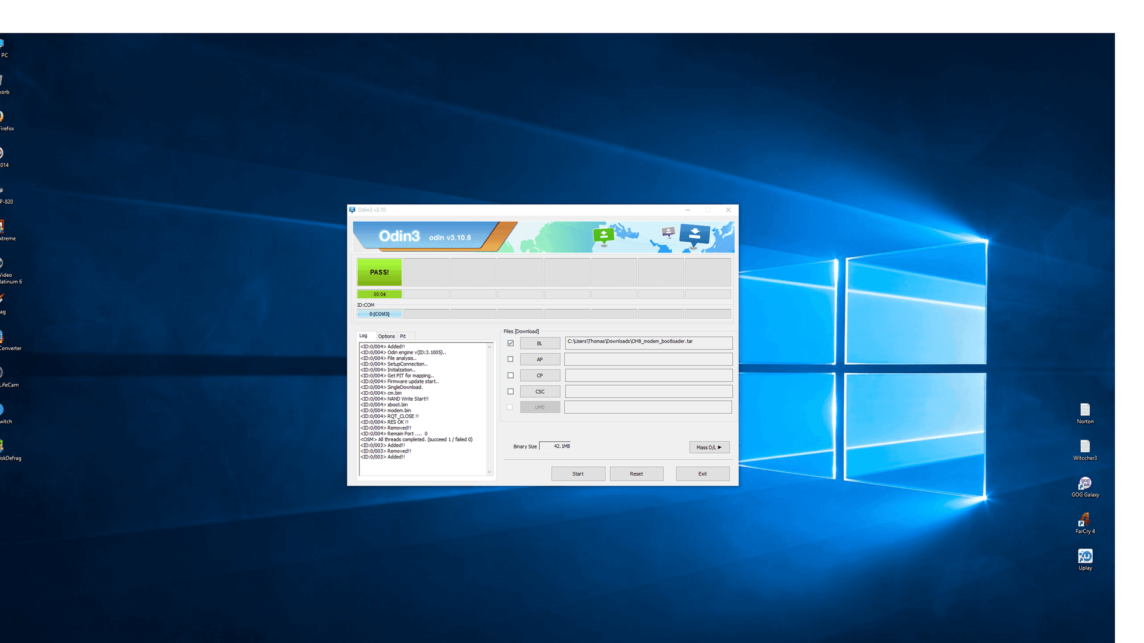
Task: Open the Mass D/L arrow menu
Action: coord(709,447)
